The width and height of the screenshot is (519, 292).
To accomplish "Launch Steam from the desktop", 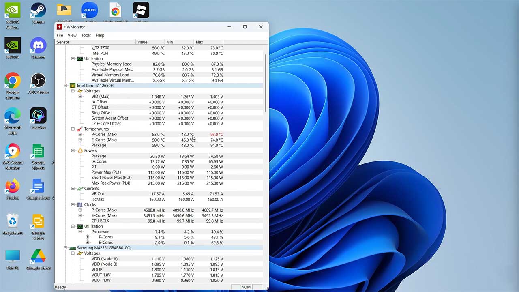I will (38, 11).
